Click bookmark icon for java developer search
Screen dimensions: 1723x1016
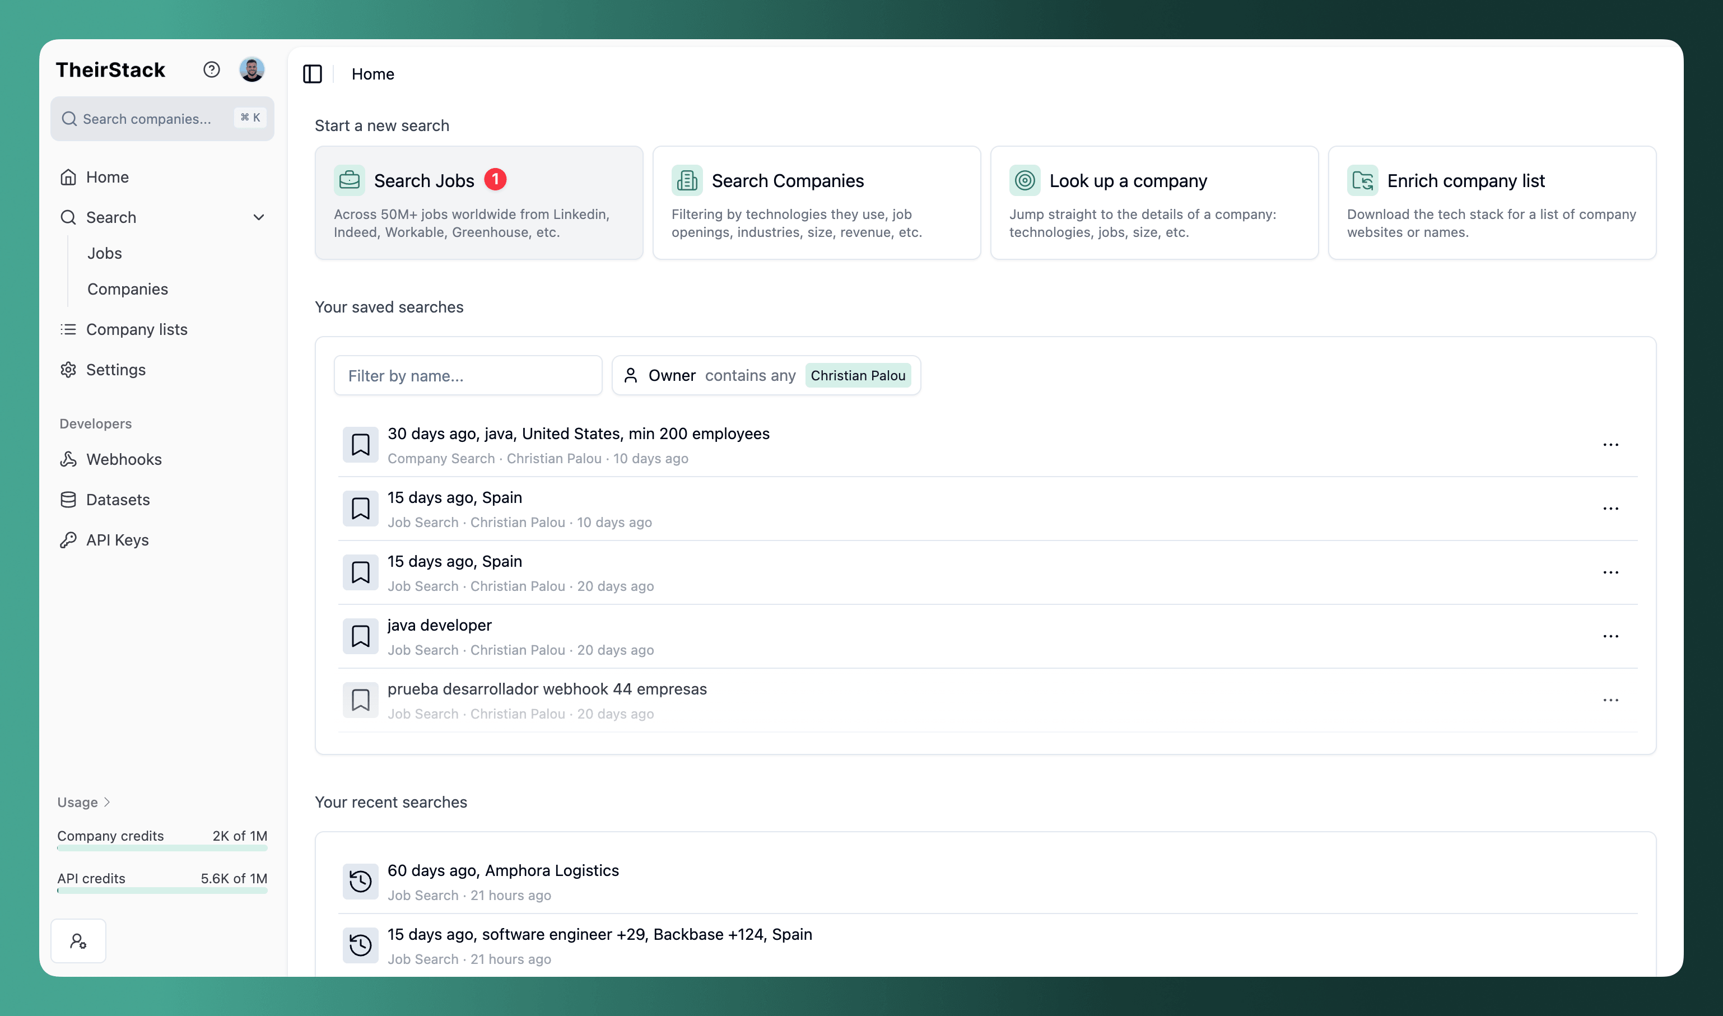tap(360, 636)
